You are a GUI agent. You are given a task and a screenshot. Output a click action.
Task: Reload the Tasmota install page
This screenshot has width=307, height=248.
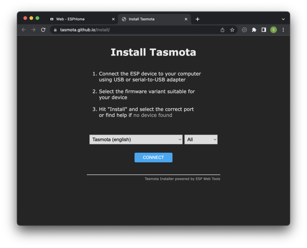(43, 30)
